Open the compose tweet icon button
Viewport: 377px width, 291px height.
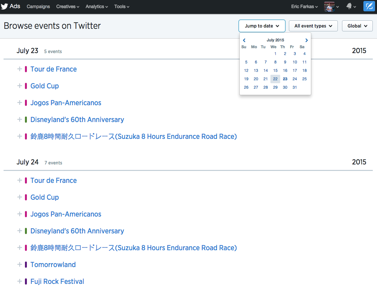(369, 6)
